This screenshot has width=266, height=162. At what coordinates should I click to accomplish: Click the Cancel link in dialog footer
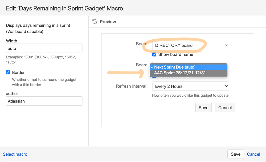pyautogui.click(x=253, y=154)
